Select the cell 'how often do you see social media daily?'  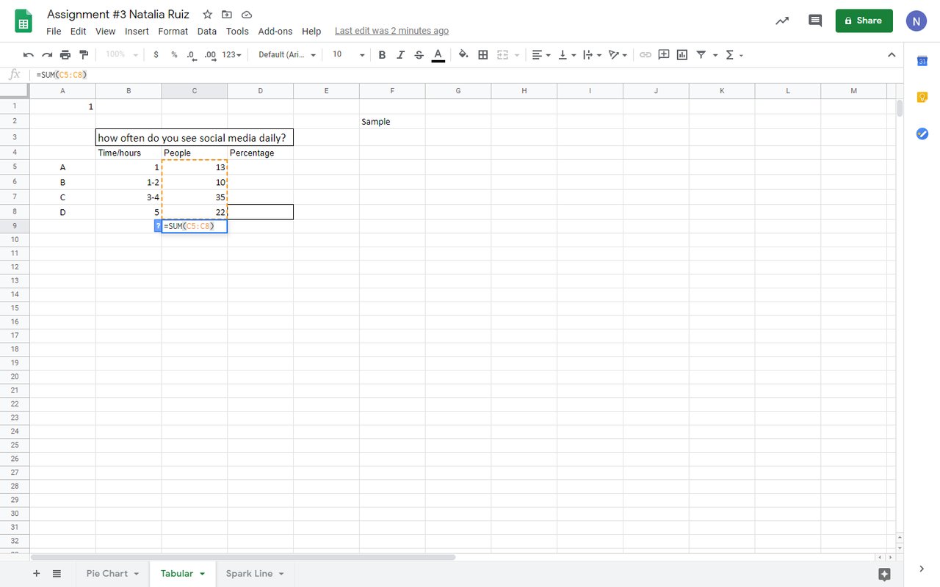click(x=195, y=137)
